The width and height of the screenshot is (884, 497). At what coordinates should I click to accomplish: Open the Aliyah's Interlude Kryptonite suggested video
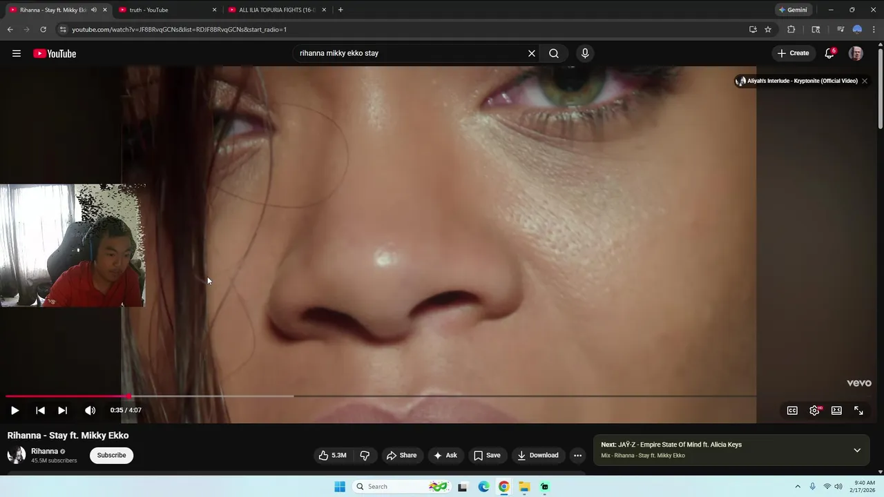click(796, 81)
